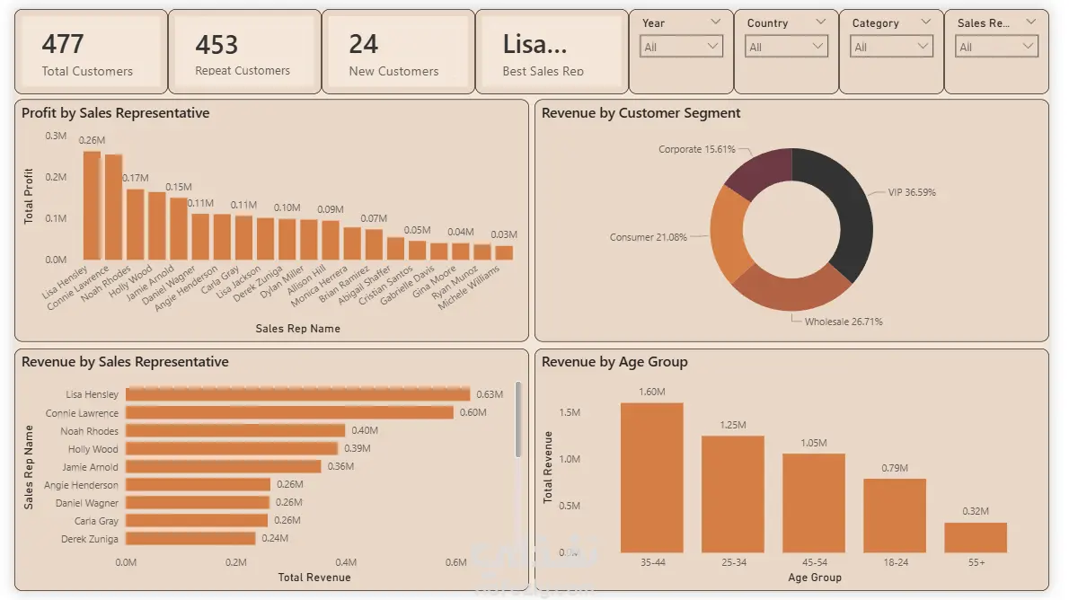Viewport: 1069px width, 600px height.
Task: Click the last 0.03M profit bar
Action: [x=504, y=253]
